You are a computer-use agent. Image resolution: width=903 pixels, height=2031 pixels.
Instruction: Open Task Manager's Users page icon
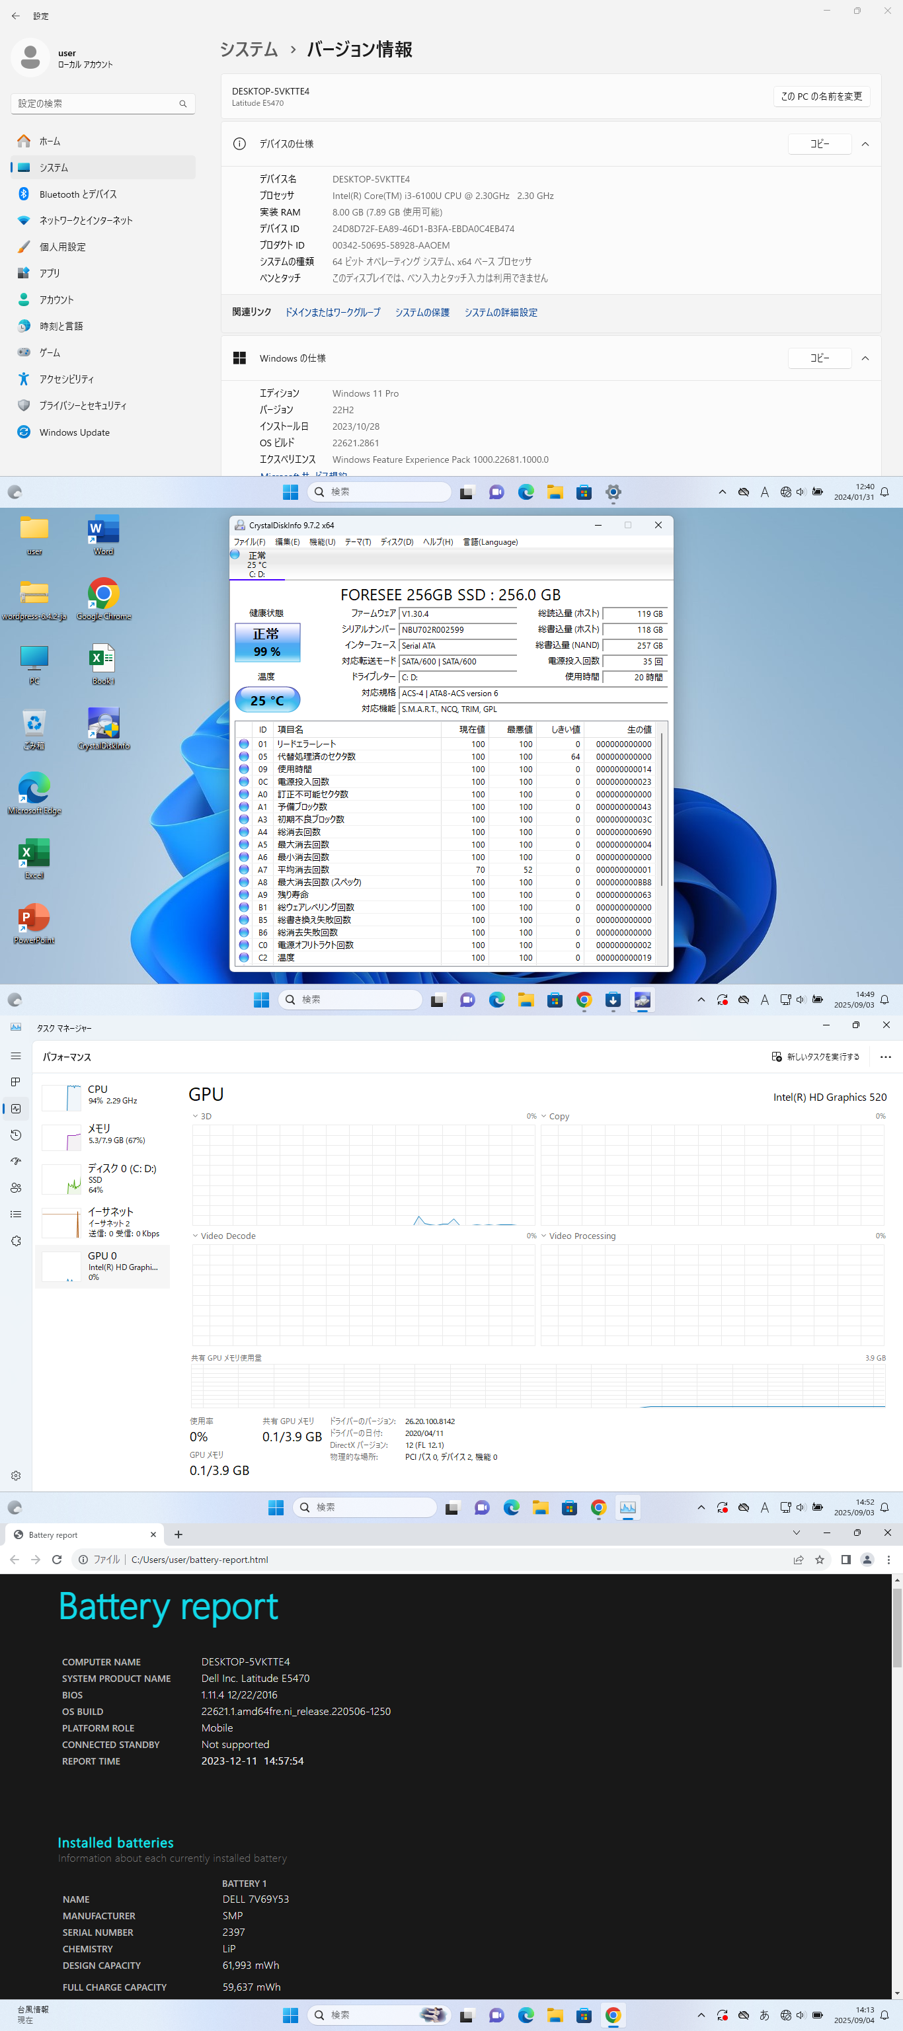[16, 1187]
